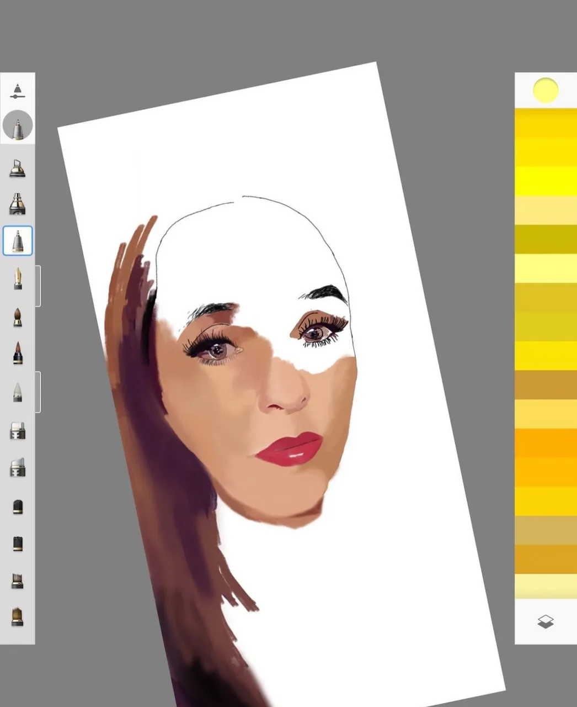This screenshot has width=577, height=707.
Task: Select the flat-top wide marker brush
Action: (x=18, y=430)
